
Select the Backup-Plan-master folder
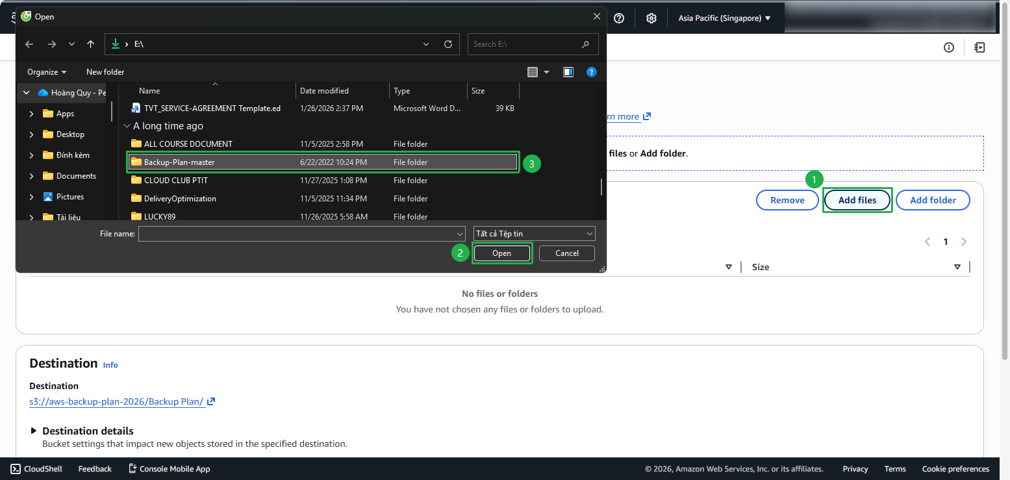[x=323, y=162]
